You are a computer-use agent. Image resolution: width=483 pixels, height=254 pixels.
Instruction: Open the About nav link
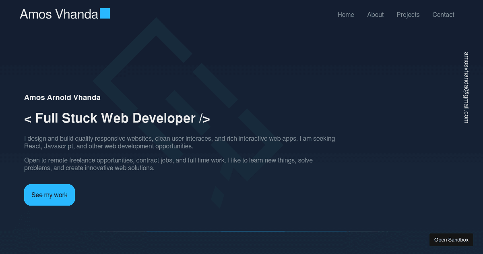[x=375, y=15]
